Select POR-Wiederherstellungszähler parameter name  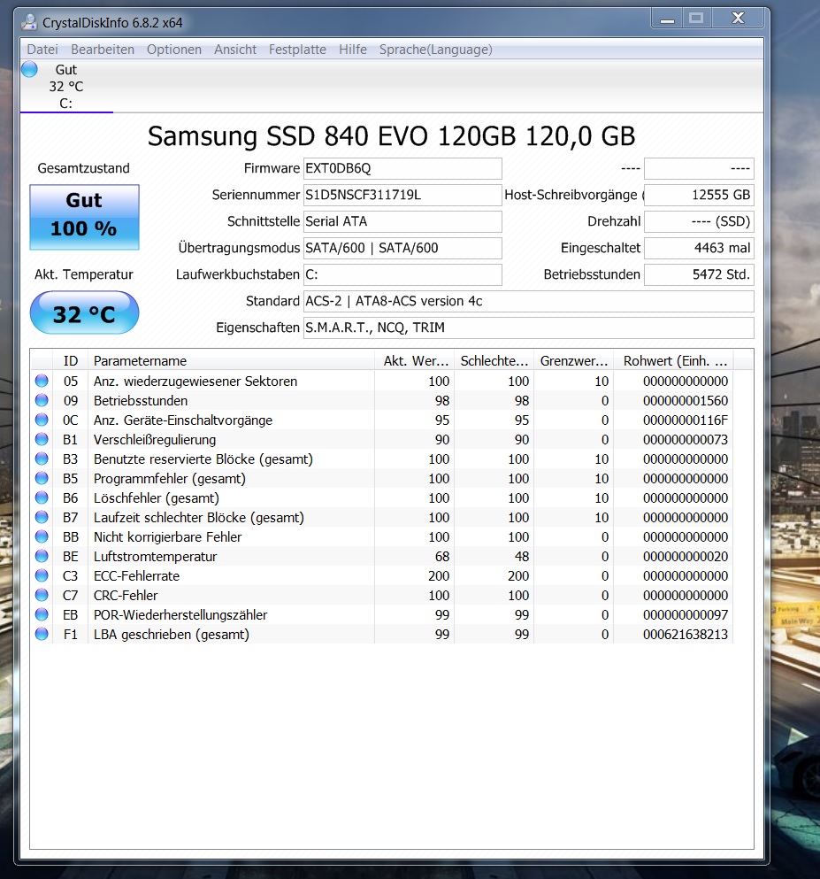pyautogui.click(x=180, y=615)
